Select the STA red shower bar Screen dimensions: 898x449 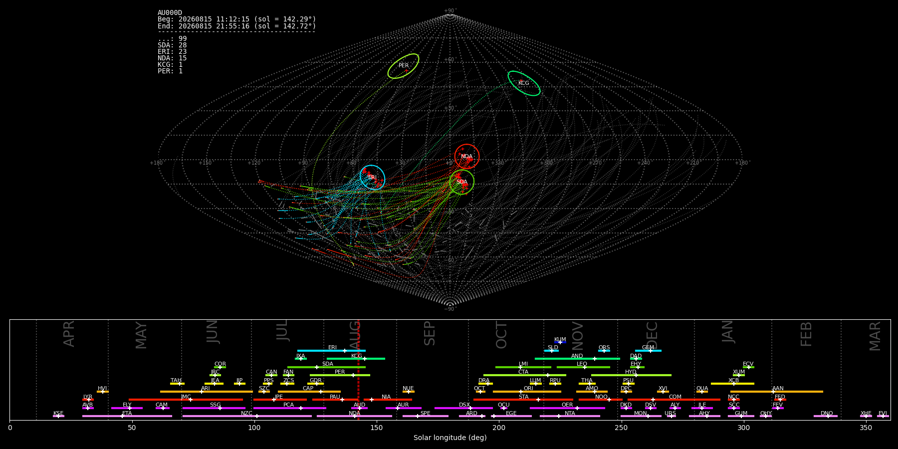(x=523, y=400)
